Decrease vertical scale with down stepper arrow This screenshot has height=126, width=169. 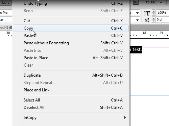pyautogui.click(x=153, y=14)
